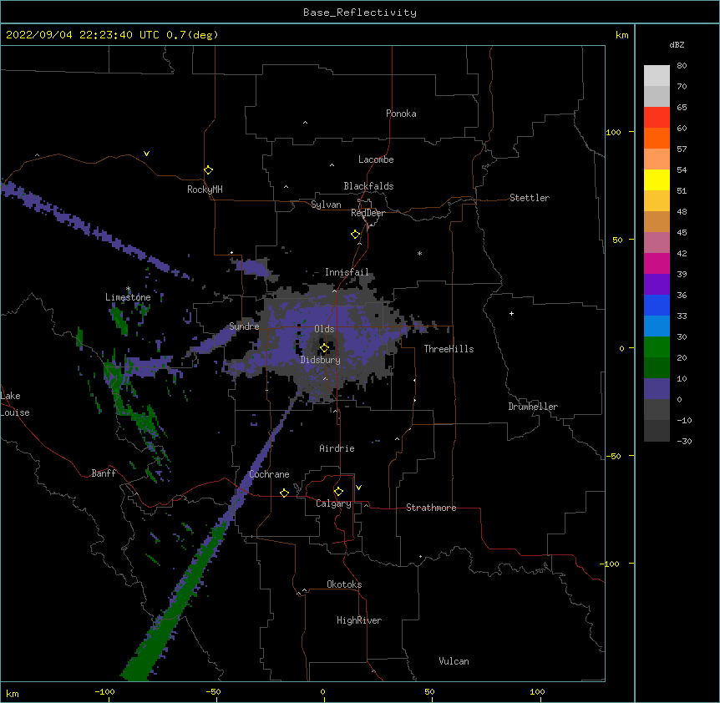
Task: Click the Limestone label
Action: (x=128, y=297)
